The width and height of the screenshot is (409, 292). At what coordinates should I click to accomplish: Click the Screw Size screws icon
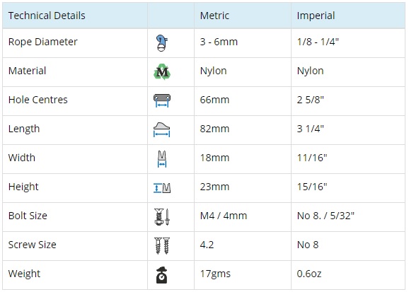[162, 245]
